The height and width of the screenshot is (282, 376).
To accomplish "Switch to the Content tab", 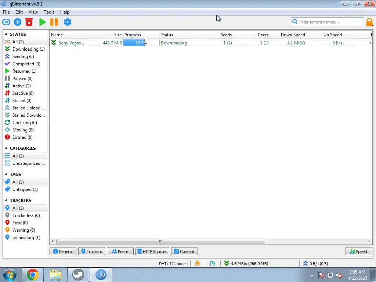I will point(184,251).
